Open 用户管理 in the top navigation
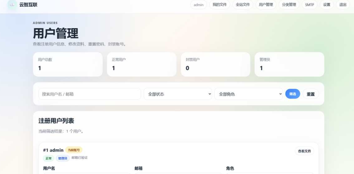 [266, 5]
